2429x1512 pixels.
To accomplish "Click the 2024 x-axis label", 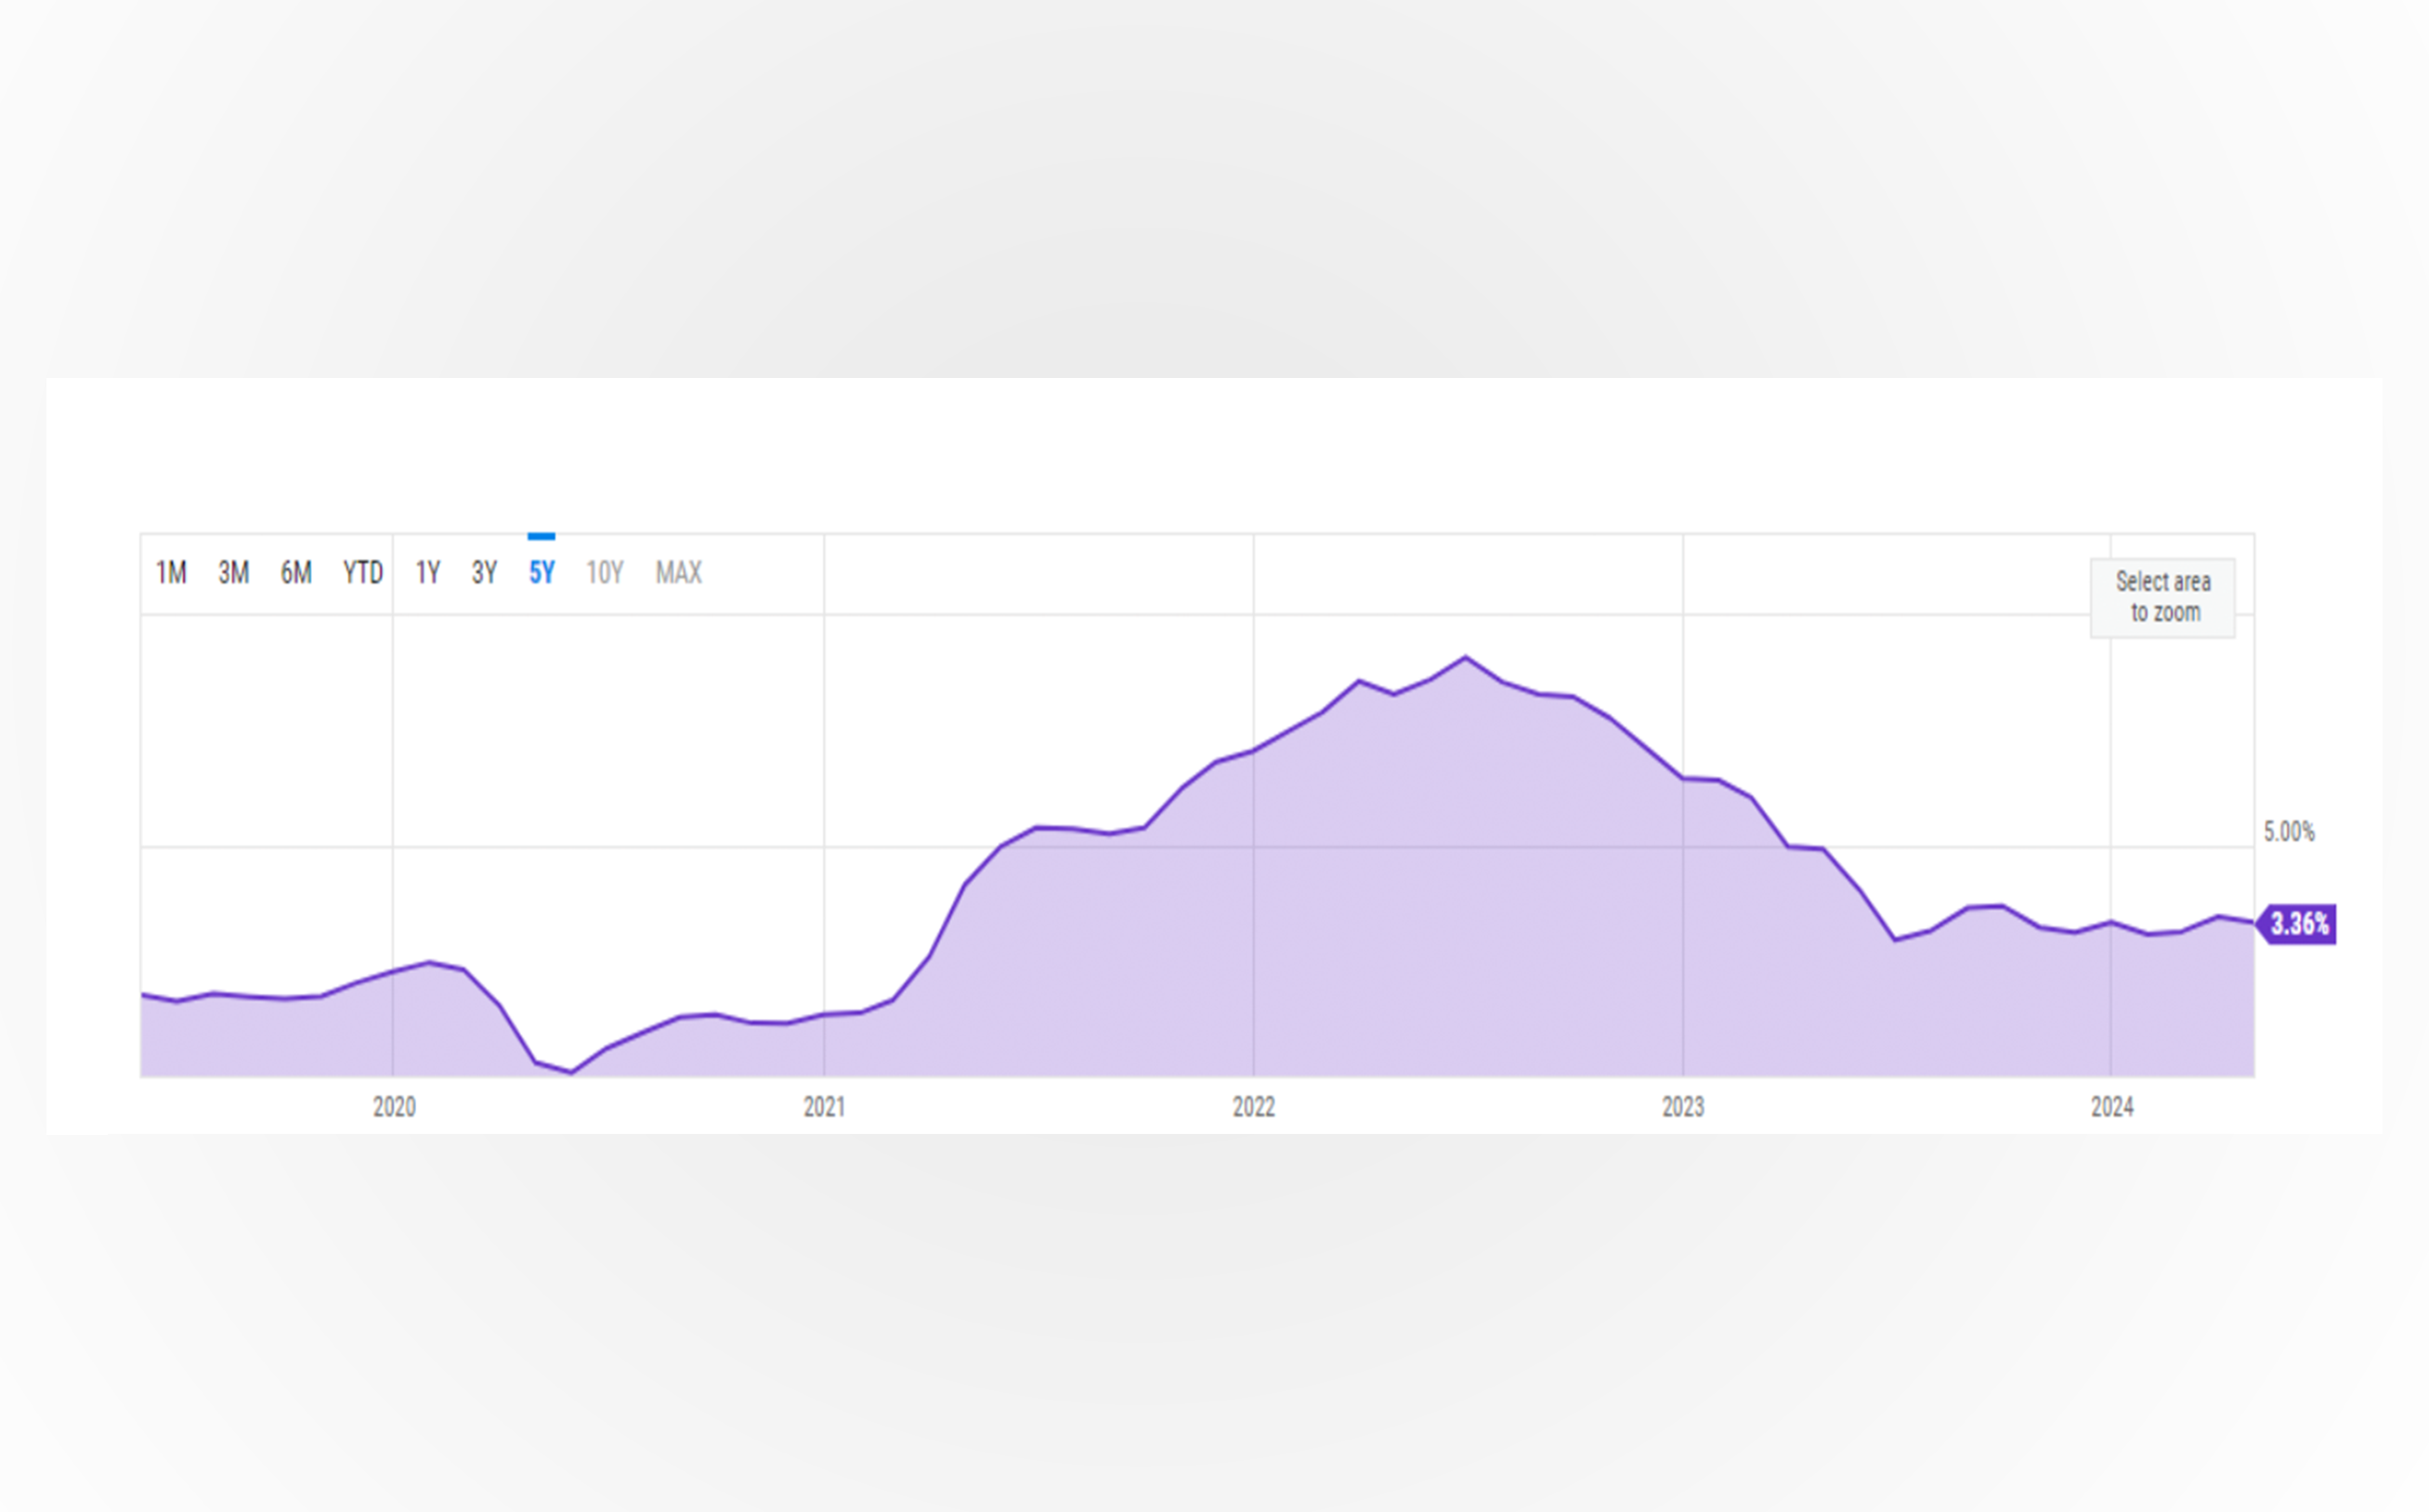I will [x=2112, y=1107].
